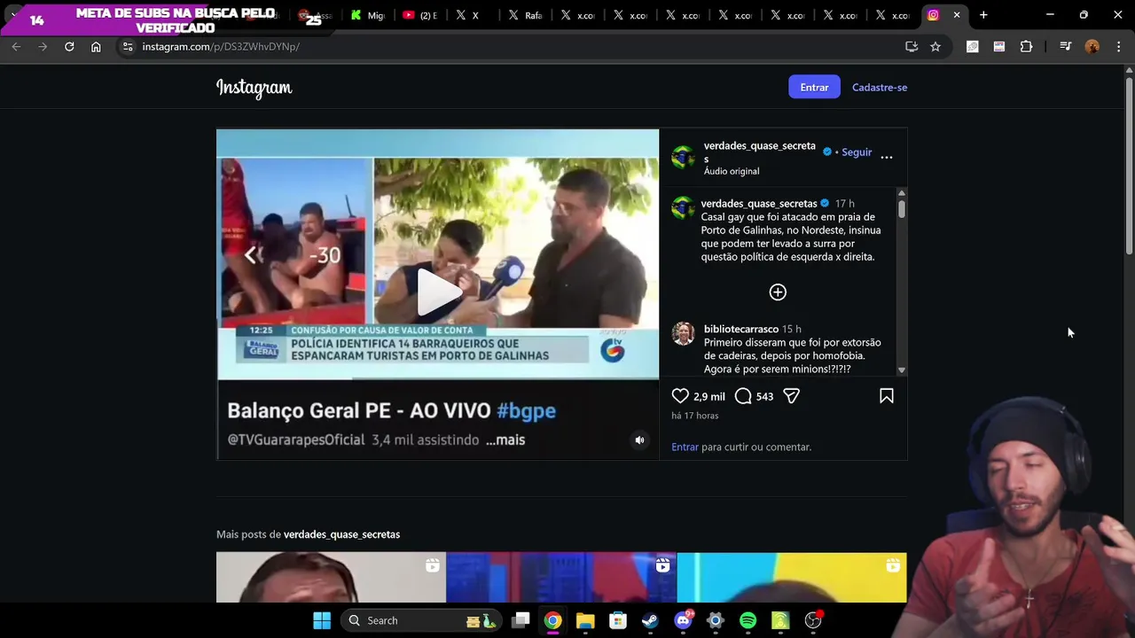Play the Balanço Geral video
1135x638 pixels.
coord(438,292)
